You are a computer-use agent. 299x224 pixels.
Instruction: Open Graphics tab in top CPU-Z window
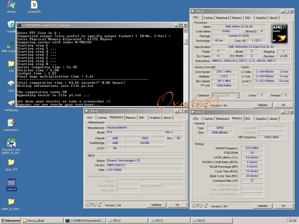261,18
